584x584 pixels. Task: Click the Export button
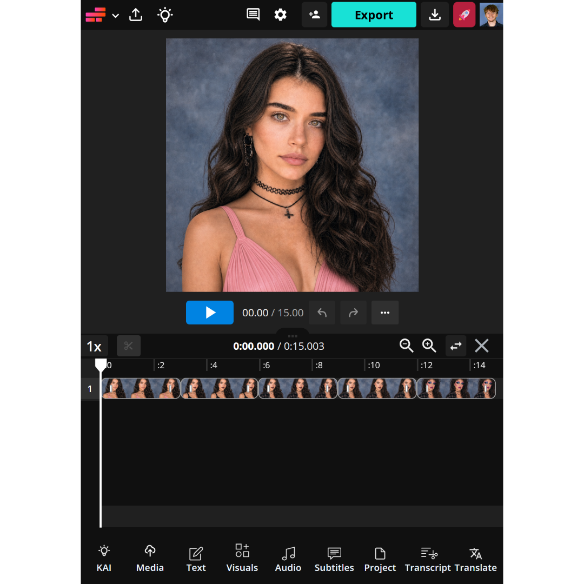pyautogui.click(x=374, y=15)
